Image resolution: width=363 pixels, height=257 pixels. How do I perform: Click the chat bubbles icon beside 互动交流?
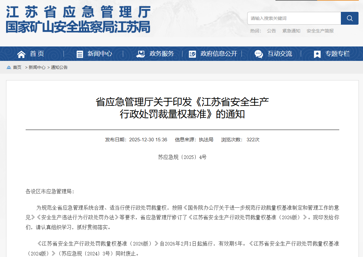[x=259, y=54]
